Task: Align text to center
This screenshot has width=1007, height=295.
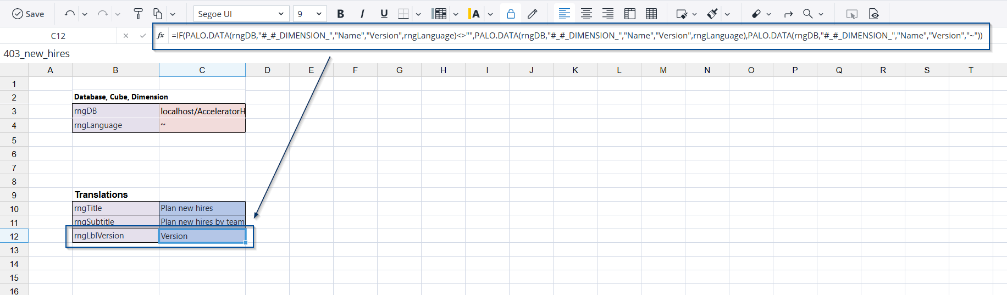Action: pos(587,14)
